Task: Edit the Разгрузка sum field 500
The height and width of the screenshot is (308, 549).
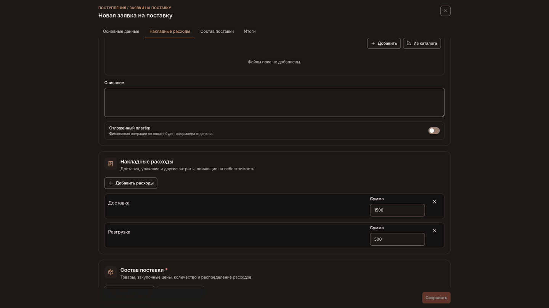Action: [x=397, y=239]
